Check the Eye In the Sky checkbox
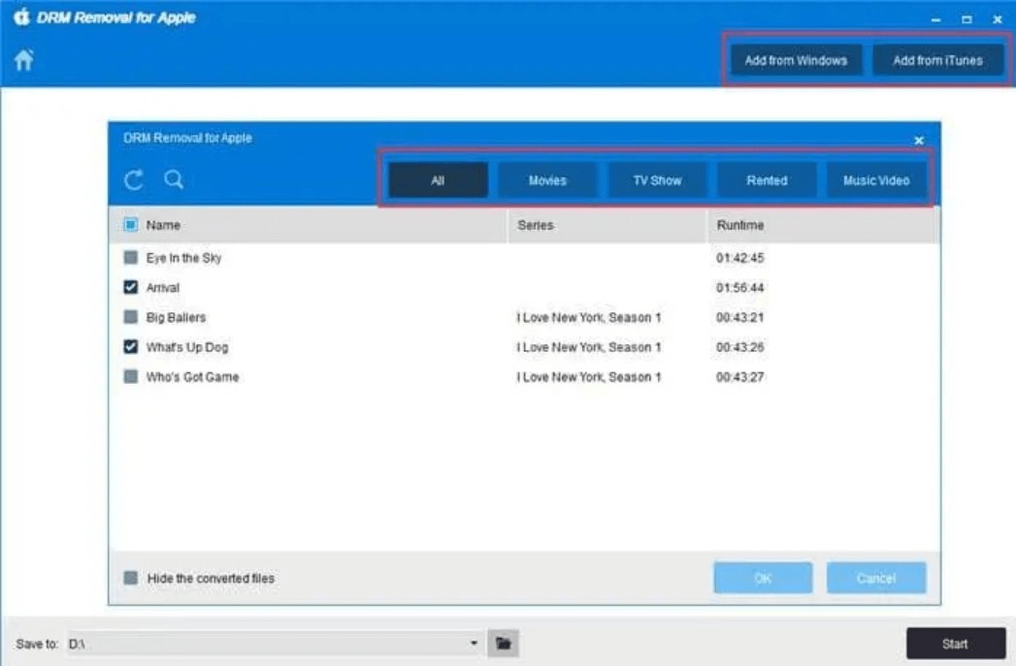Image resolution: width=1016 pixels, height=666 pixels. [131, 258]
